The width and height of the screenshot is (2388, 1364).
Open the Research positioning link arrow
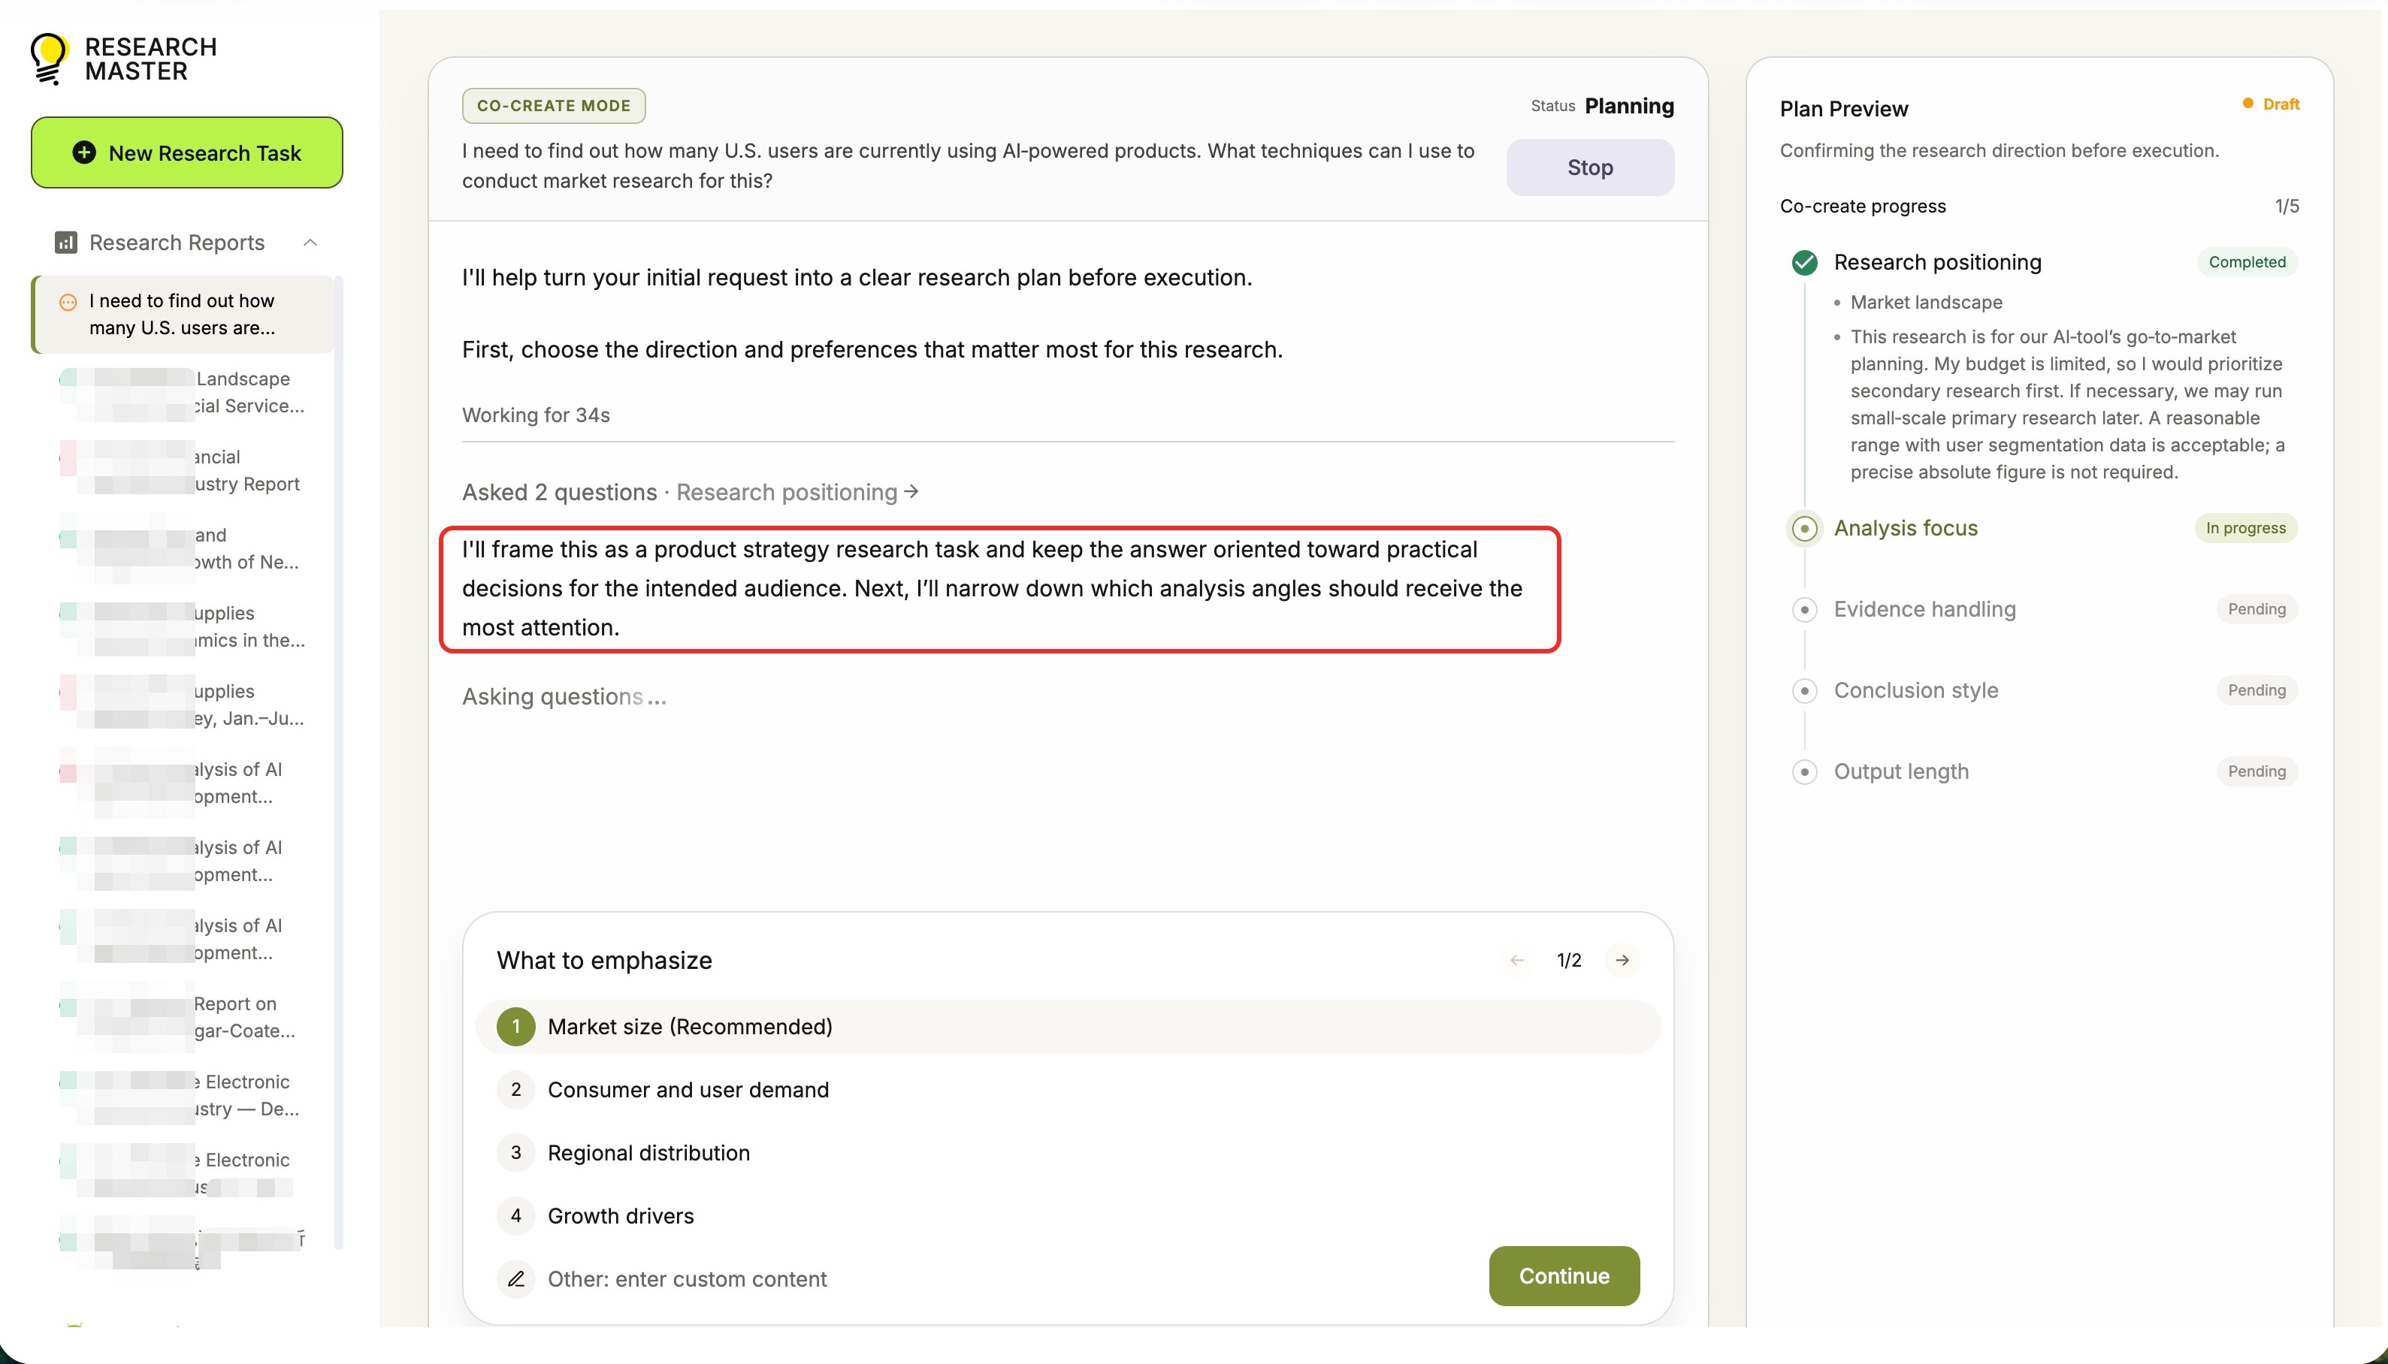point(911,491)
